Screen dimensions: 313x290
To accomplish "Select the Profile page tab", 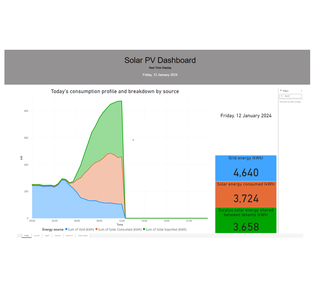I will point(26,235).
